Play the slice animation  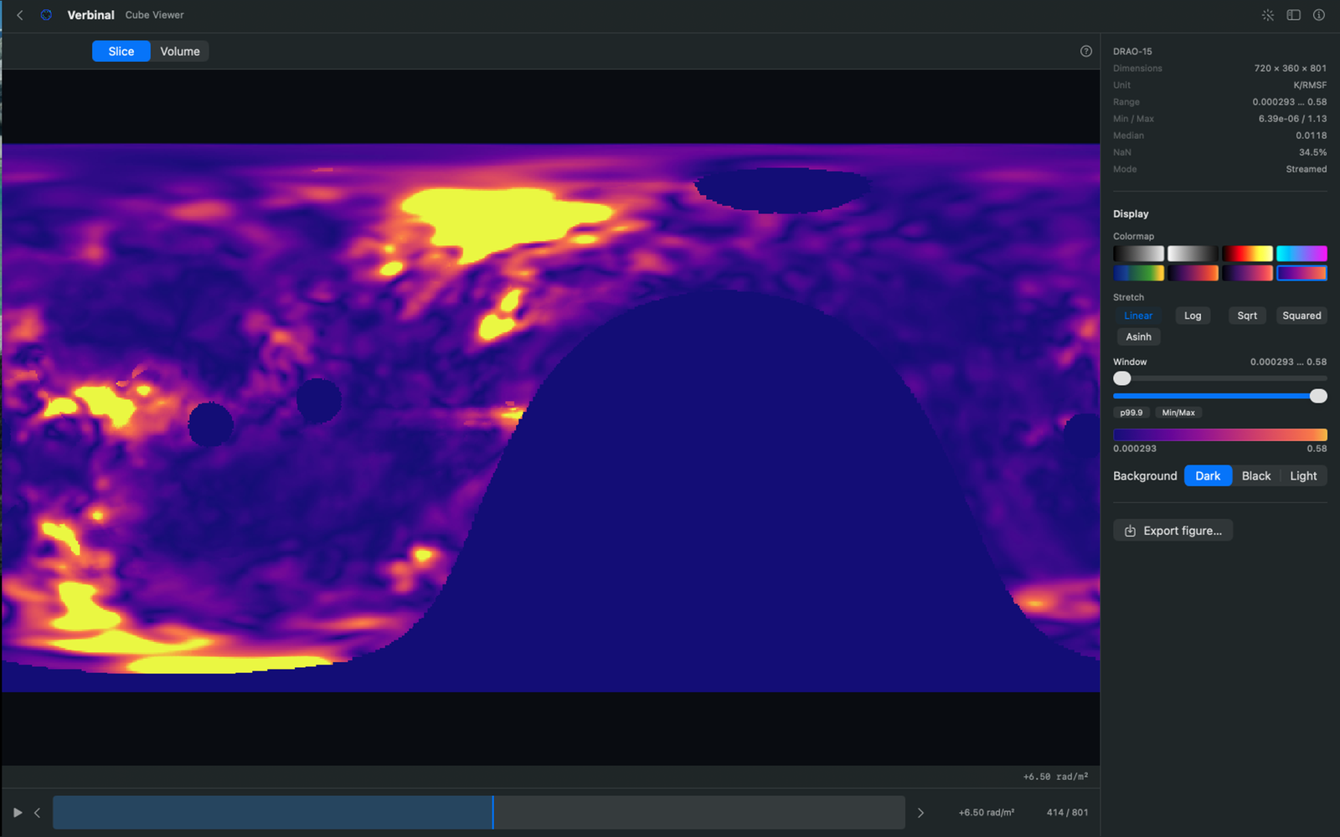pyautogui.click(x=18, y=813)
